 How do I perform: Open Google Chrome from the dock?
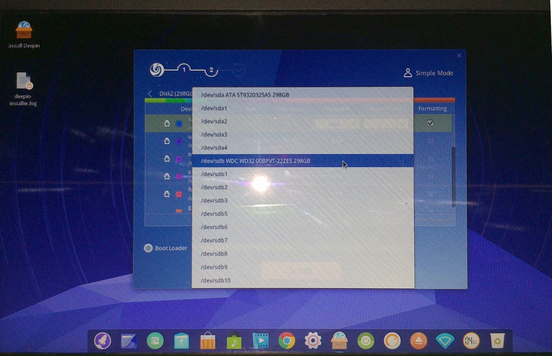point(287,341)
